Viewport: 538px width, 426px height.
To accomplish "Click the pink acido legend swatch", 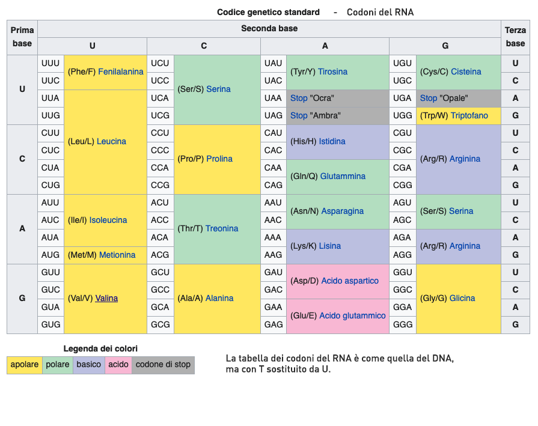I will click(118, 365).
